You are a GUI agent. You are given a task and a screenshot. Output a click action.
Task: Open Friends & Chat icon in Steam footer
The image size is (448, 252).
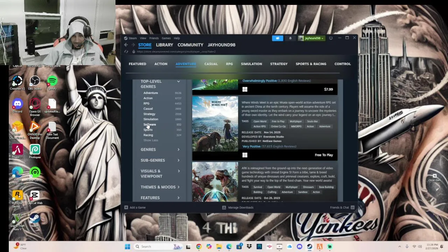[x=352, y=208]
